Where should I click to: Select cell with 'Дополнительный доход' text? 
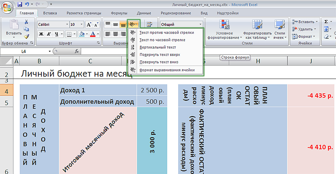[x=97, y=101]
